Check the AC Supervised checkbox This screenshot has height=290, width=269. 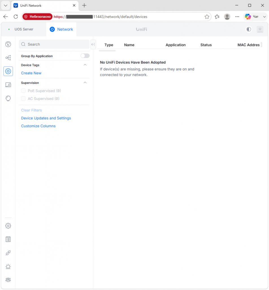coord(23,99)
